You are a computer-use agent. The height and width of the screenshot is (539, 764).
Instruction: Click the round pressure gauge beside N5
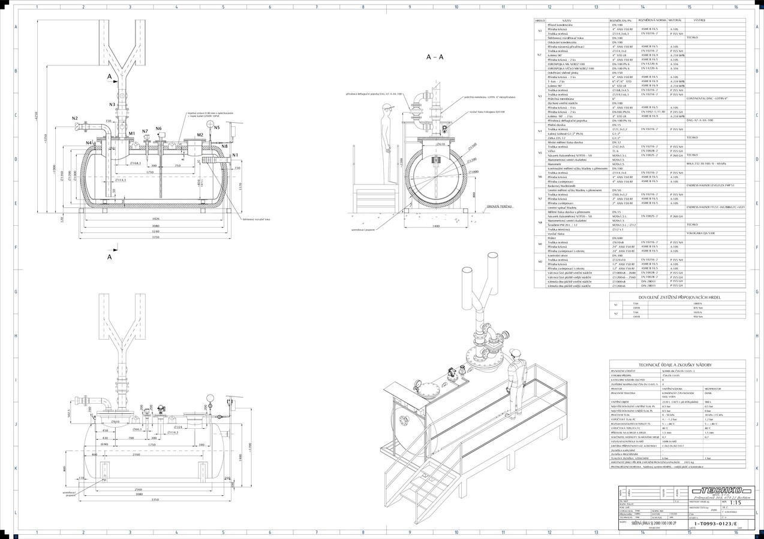click(210, 124)
